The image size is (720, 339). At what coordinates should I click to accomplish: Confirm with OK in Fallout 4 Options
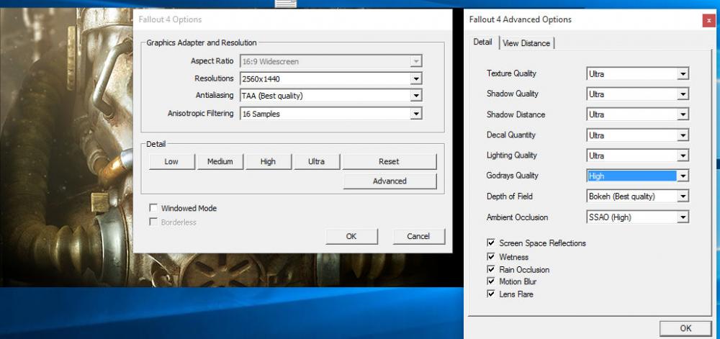pyautogui.click(x=352, y=236)
